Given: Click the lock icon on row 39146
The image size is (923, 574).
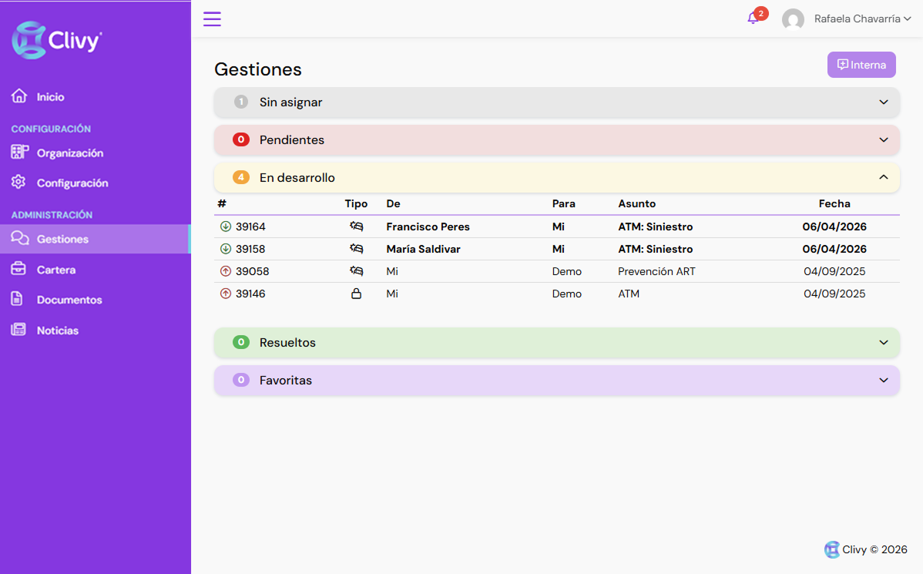Looking at the screenshot, I should (x=356, y=294).
